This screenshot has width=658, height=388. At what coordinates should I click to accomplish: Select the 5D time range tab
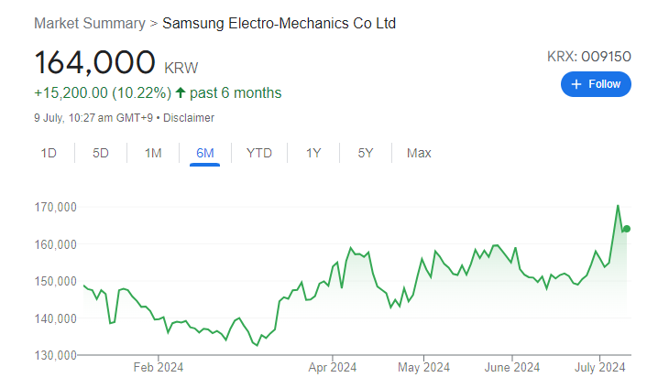click(101, 153)
